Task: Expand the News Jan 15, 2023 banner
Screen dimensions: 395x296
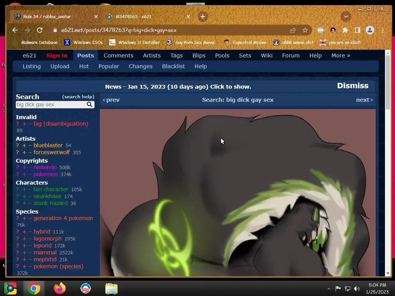Action: (178, 87)
